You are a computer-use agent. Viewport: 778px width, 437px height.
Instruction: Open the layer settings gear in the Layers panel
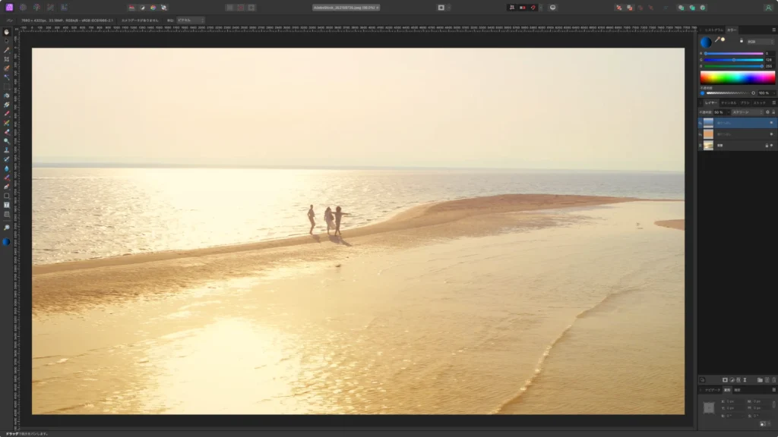[x=767, y=111]
